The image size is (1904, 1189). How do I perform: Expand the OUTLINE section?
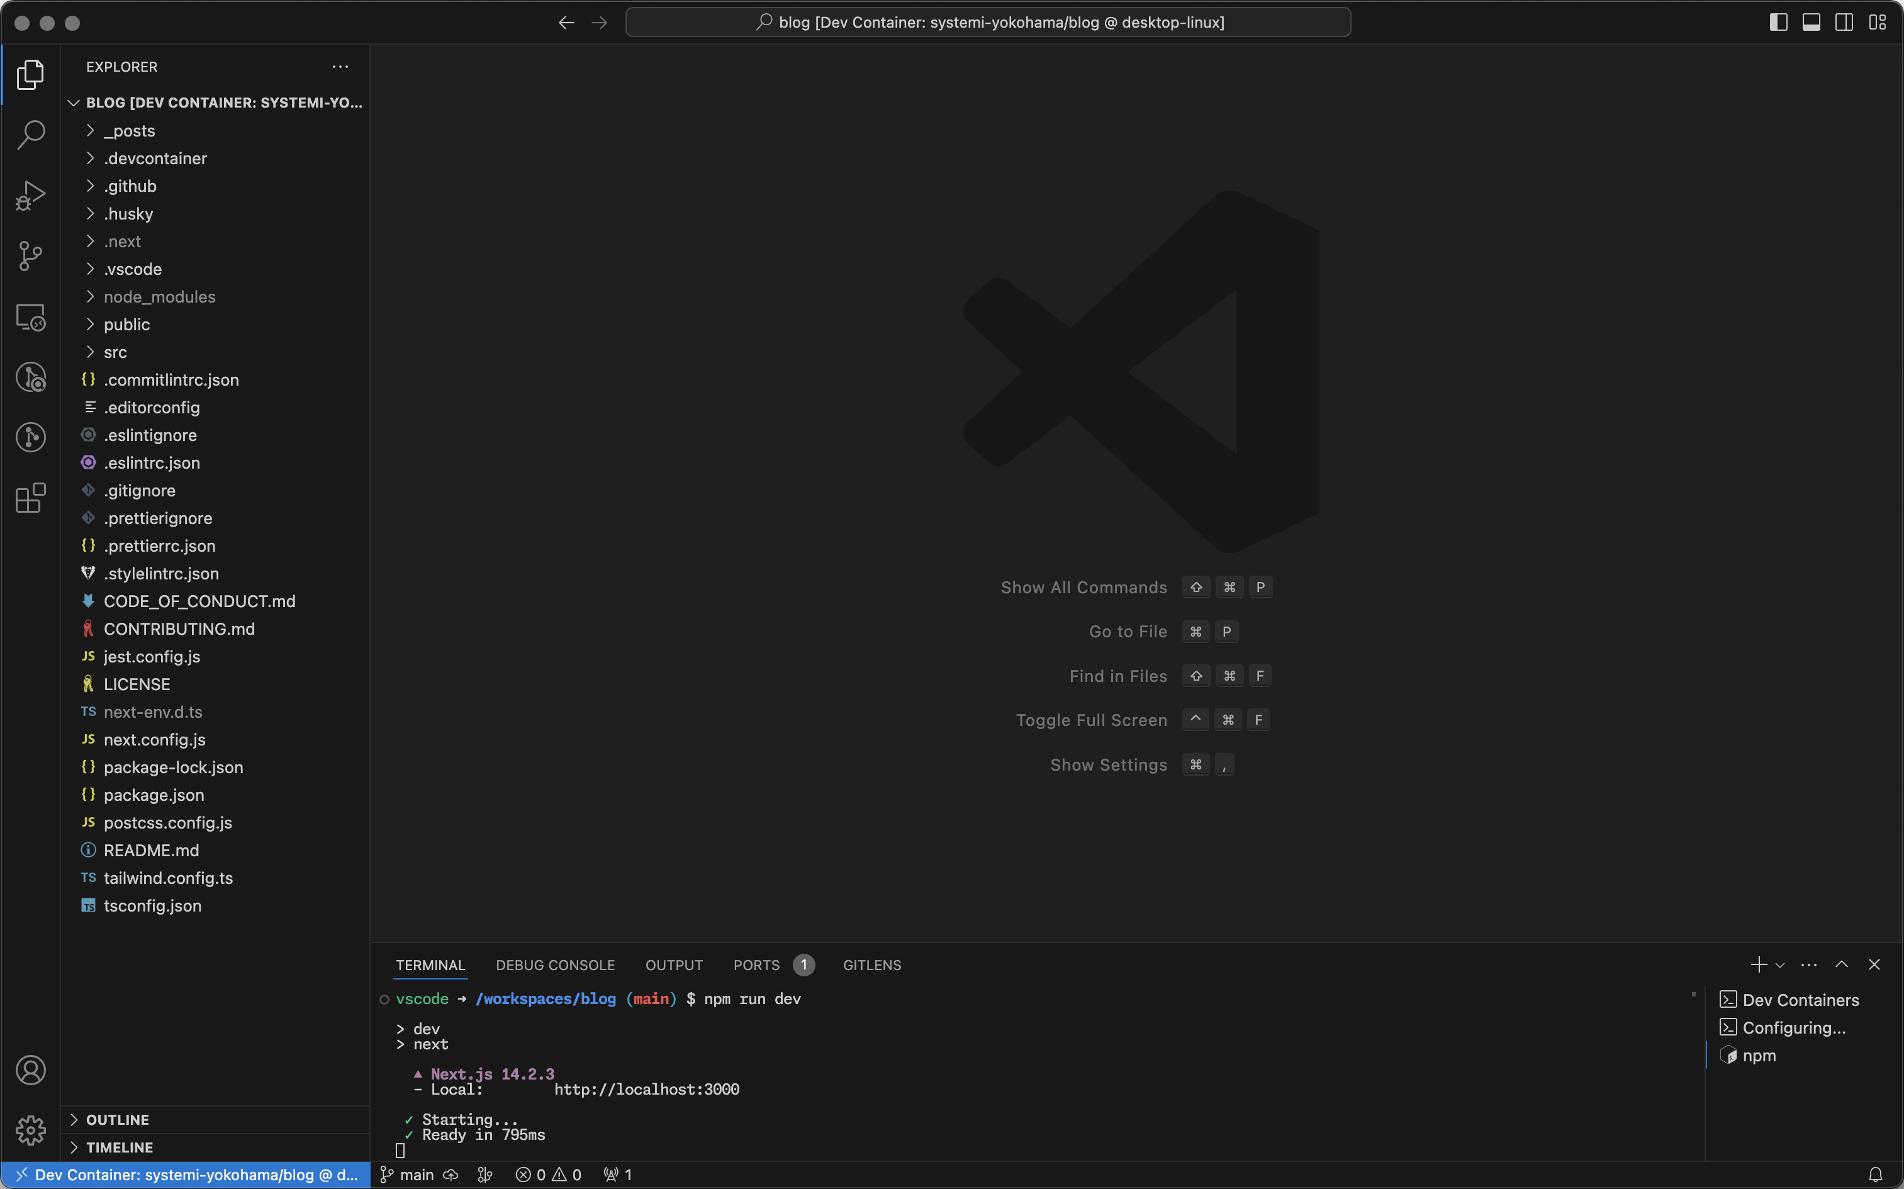pyautogui.click(x=215, y=1120)
